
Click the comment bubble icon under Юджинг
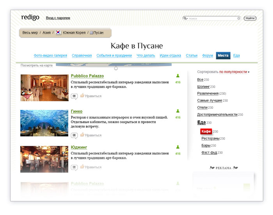[x=74, y=167]
